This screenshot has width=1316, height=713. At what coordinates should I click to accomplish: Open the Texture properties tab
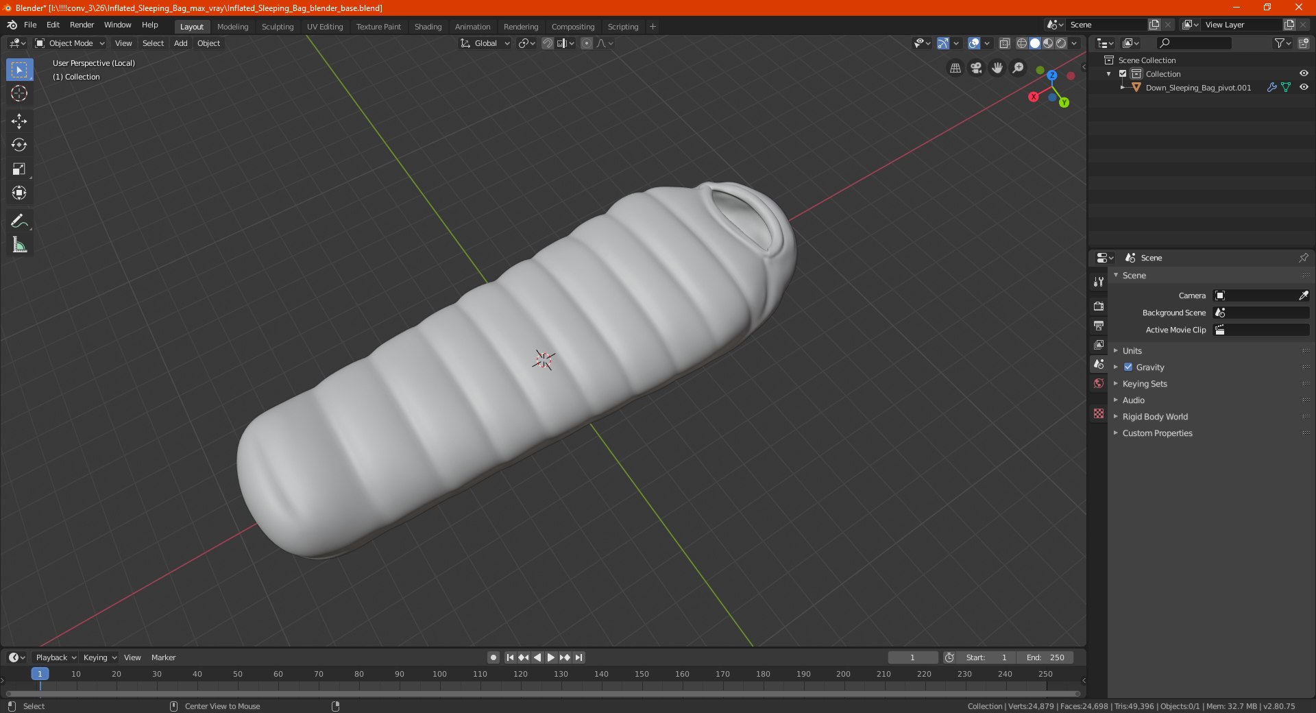click(x=1099, y=413)
